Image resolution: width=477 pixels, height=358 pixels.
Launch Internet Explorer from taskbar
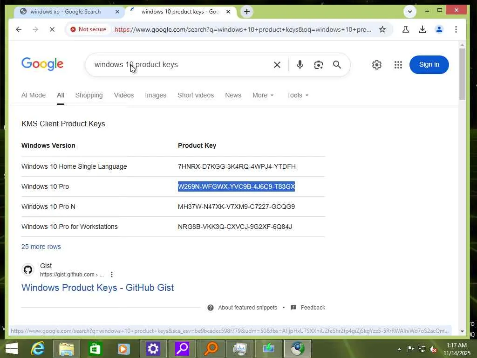(x=38, y=349)
